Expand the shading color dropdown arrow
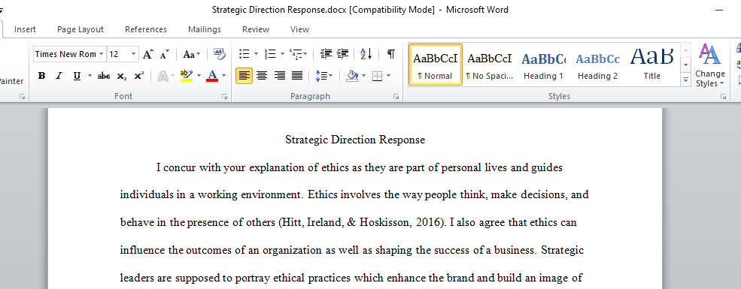Image resolution: width=741 pixels, height=289 pixels. [x=363, y=76]
